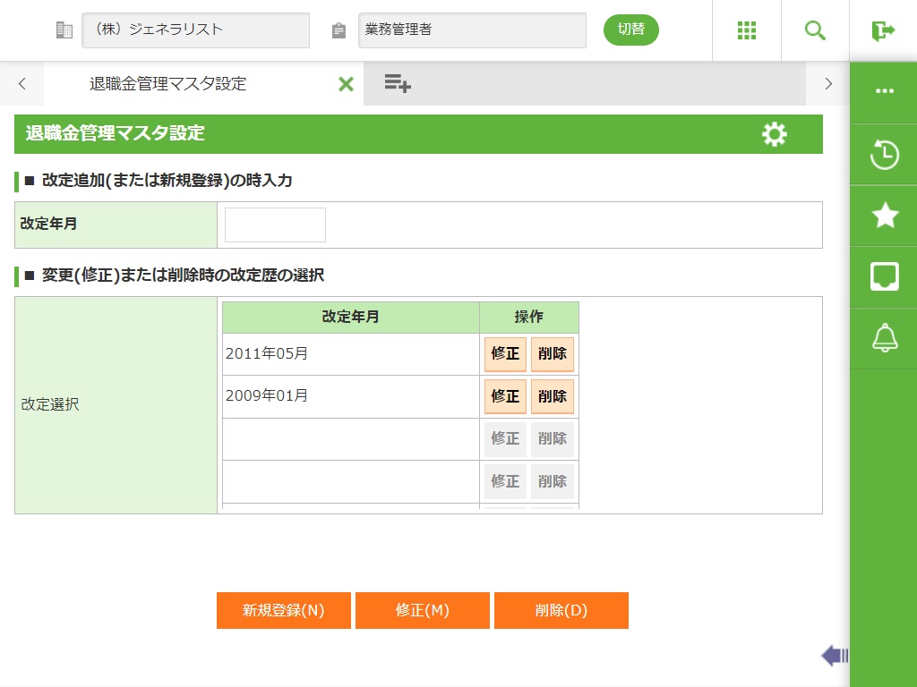Click the 切替 switch button
Screen dimensions: 917x687
point(630,30)
